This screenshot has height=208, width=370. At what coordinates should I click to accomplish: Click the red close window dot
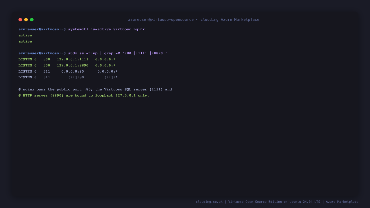tap(20, 20)
